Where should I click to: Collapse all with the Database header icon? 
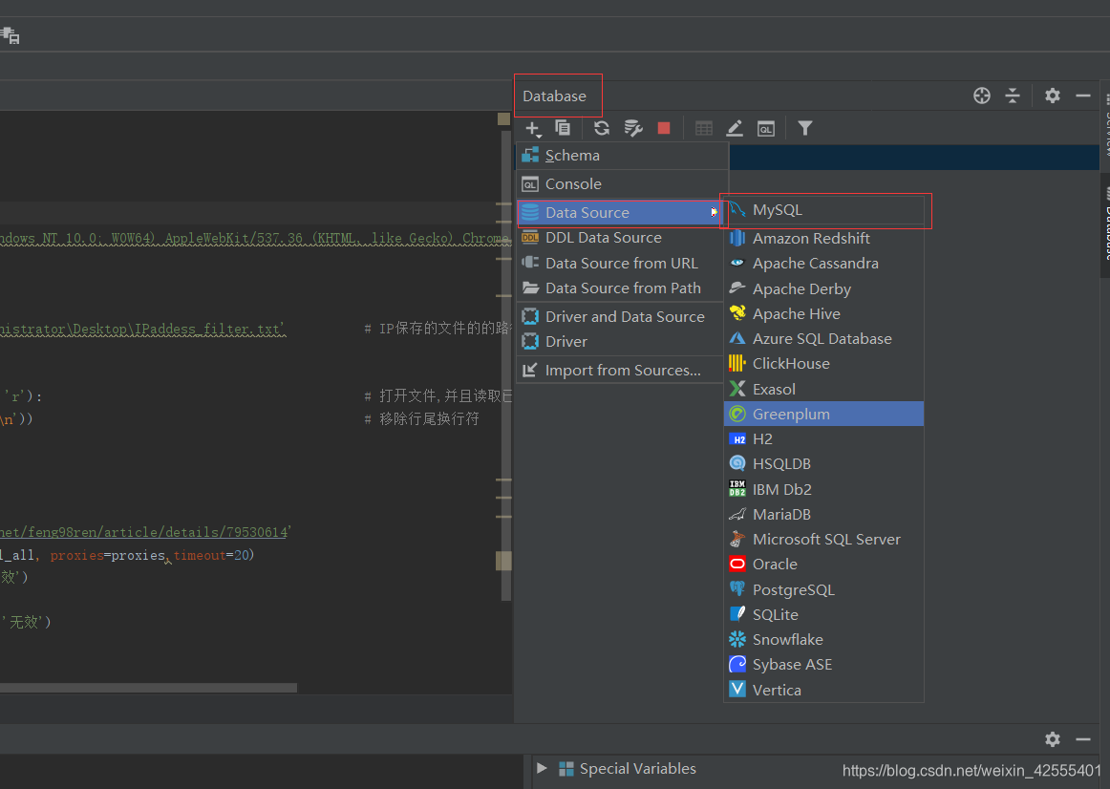[x=1013, y=96]
